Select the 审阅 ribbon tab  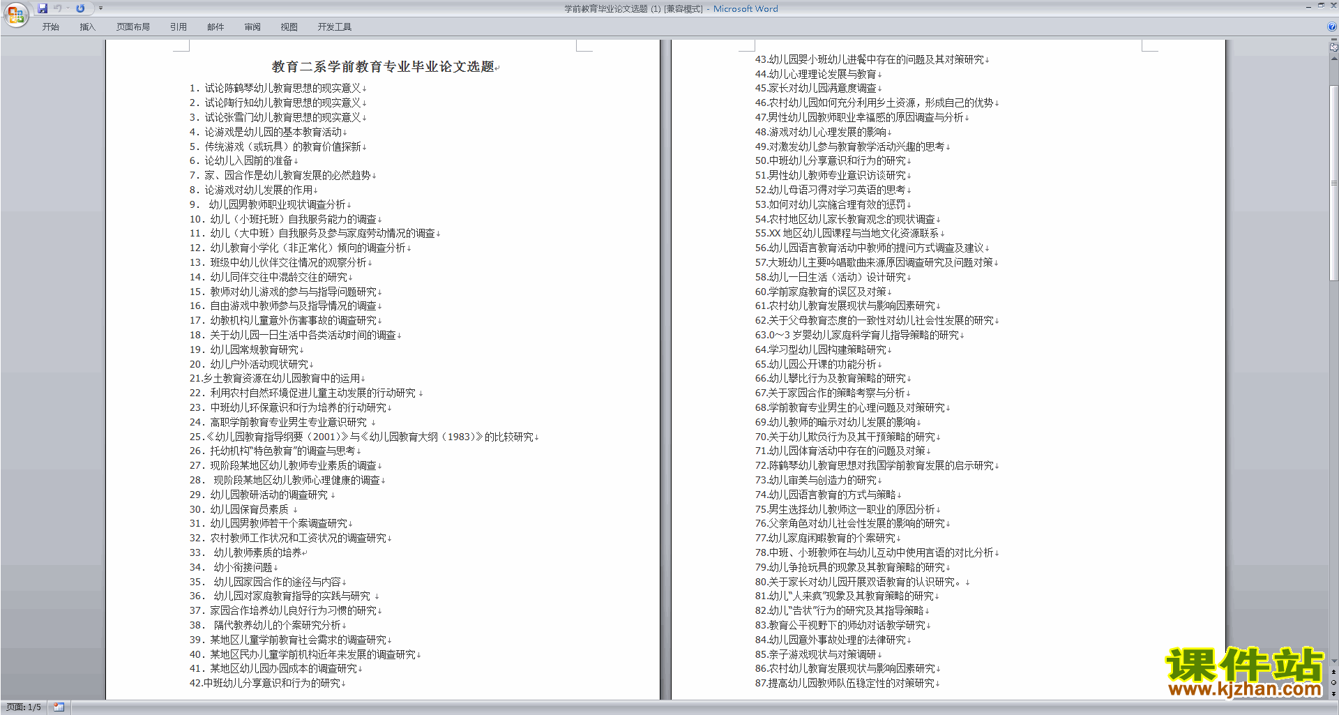[x=252, y=27]
